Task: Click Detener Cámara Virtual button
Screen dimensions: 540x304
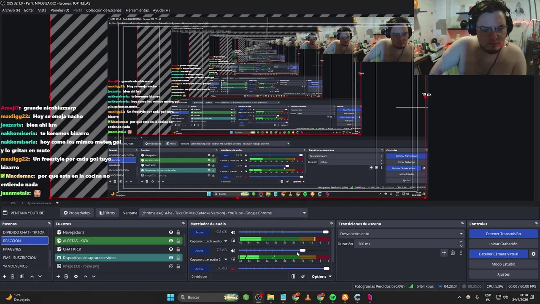Action: (498, 254)
